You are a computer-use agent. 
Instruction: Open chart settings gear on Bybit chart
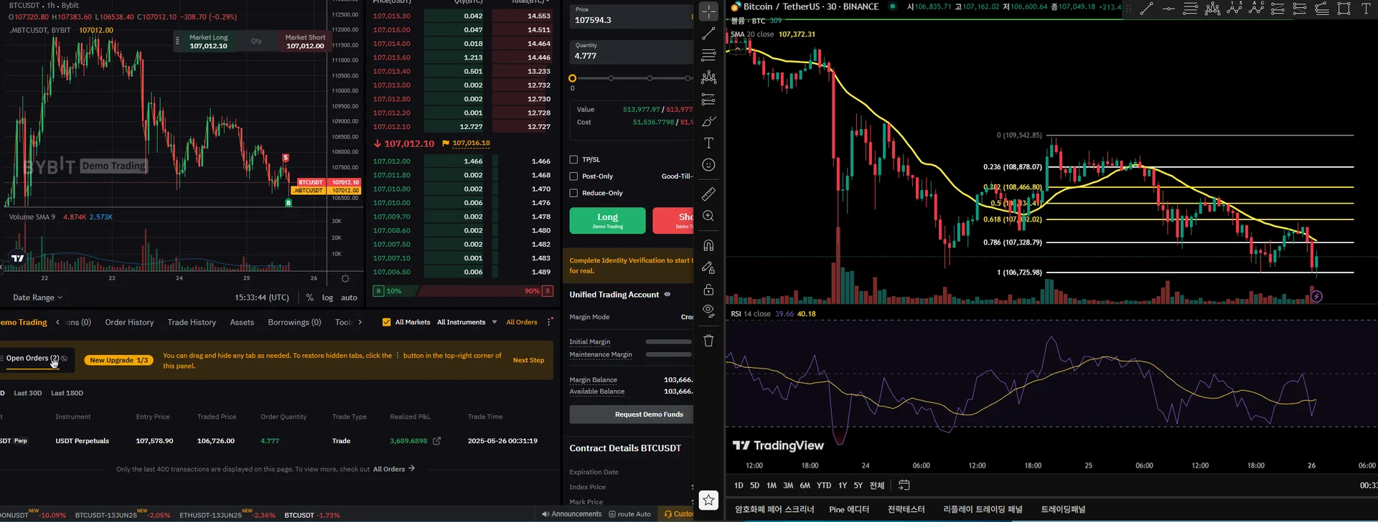(x=345, y=278)
